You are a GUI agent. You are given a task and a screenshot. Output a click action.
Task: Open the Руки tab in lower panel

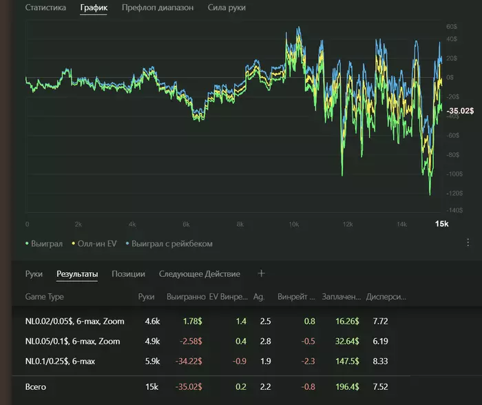(34, 273)
